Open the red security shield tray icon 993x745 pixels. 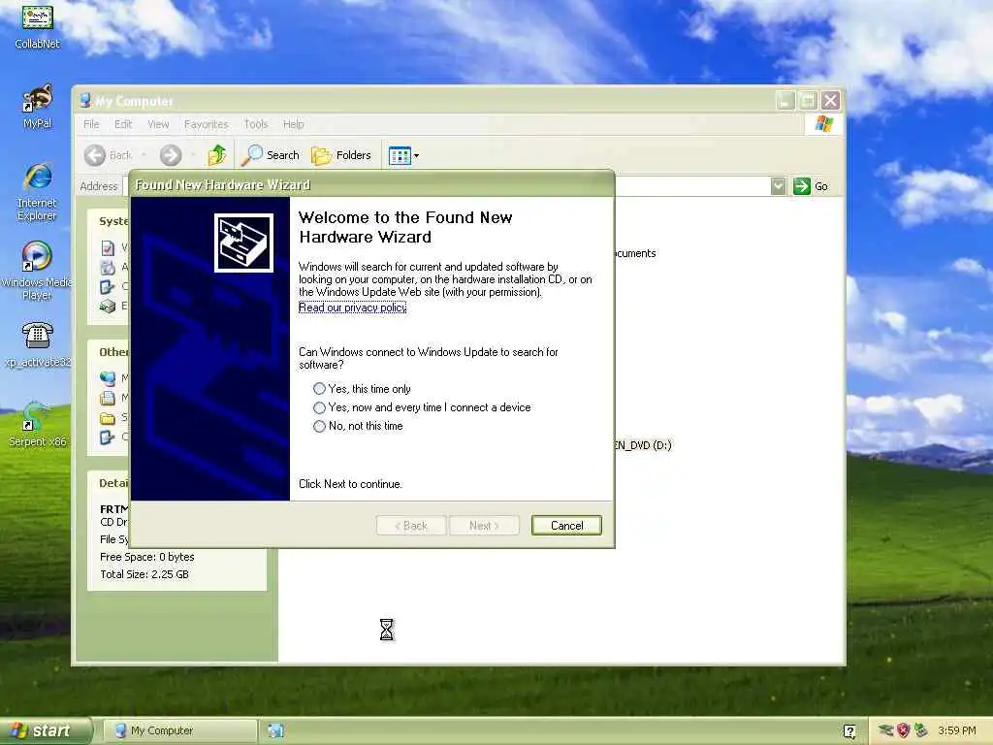click(904, 730)
